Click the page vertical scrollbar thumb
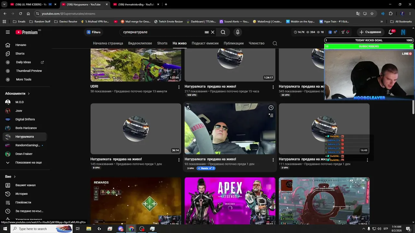 (413, 107)
